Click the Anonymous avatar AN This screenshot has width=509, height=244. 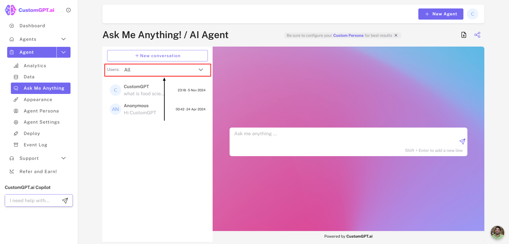115,109
